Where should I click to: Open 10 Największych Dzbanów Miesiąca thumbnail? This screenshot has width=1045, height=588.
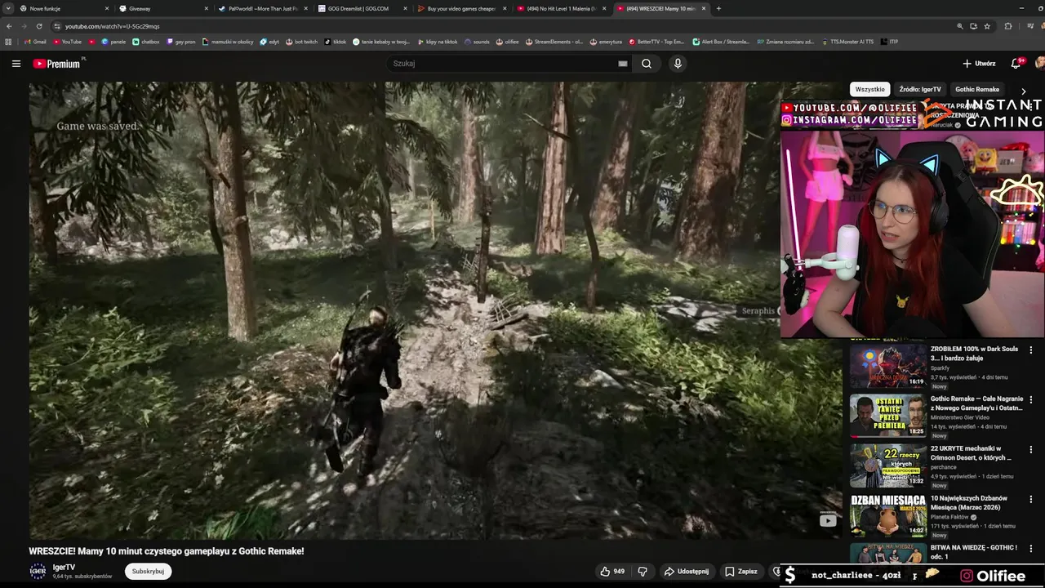click(x=888, y=515)
